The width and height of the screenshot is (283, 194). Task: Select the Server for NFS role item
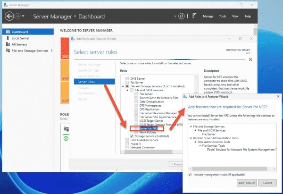tap(149, 128)
